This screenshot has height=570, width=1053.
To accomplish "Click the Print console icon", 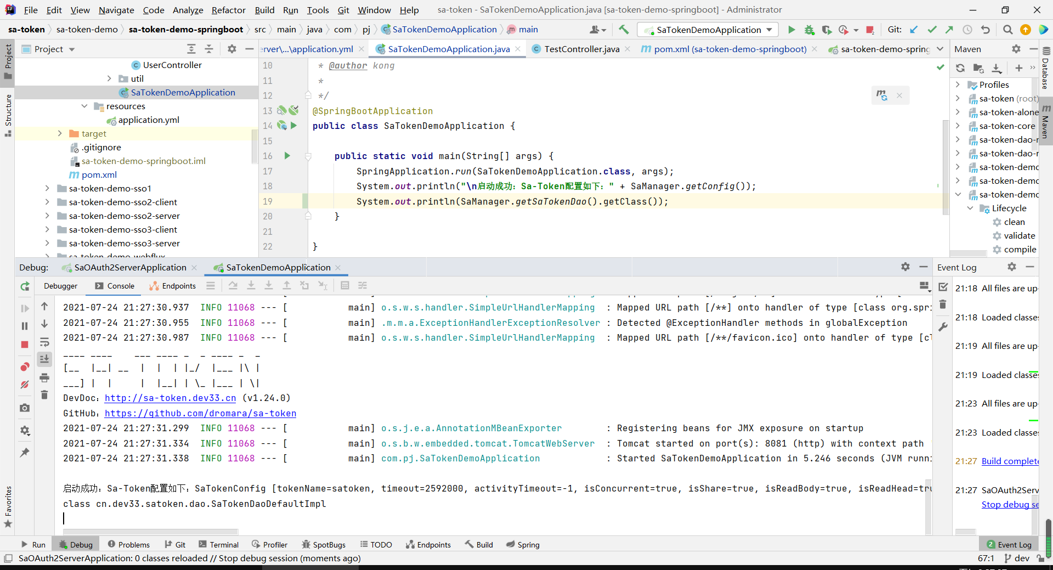I will (44, 377).
